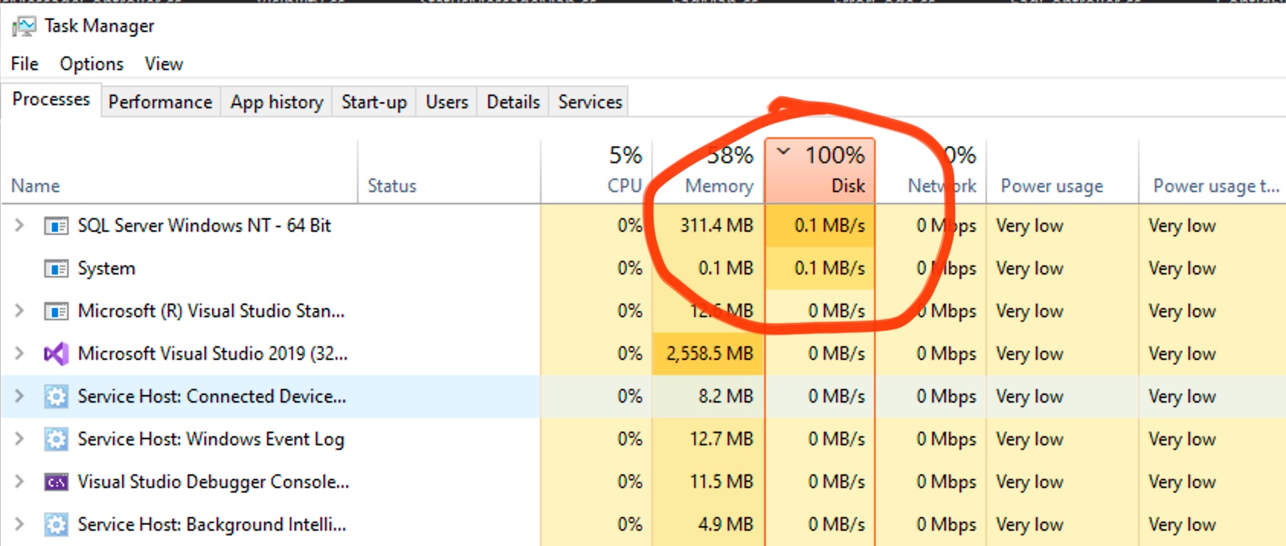Click the sort arrow on Disk column
This screenshot has height=546, width=1286.
[783, 152]
